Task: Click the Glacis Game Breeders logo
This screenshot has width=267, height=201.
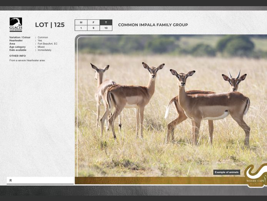Action: coord(16,25)
